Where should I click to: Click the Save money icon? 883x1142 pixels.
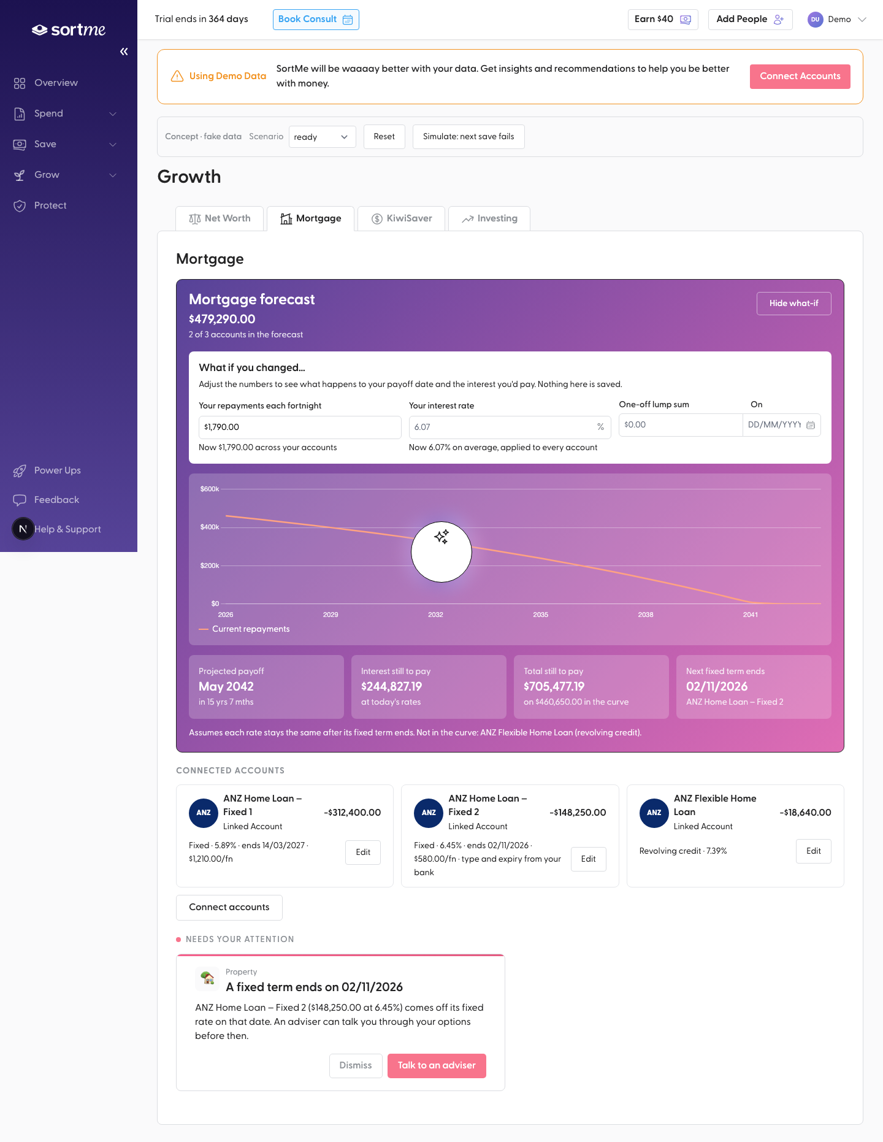[20, 144]
